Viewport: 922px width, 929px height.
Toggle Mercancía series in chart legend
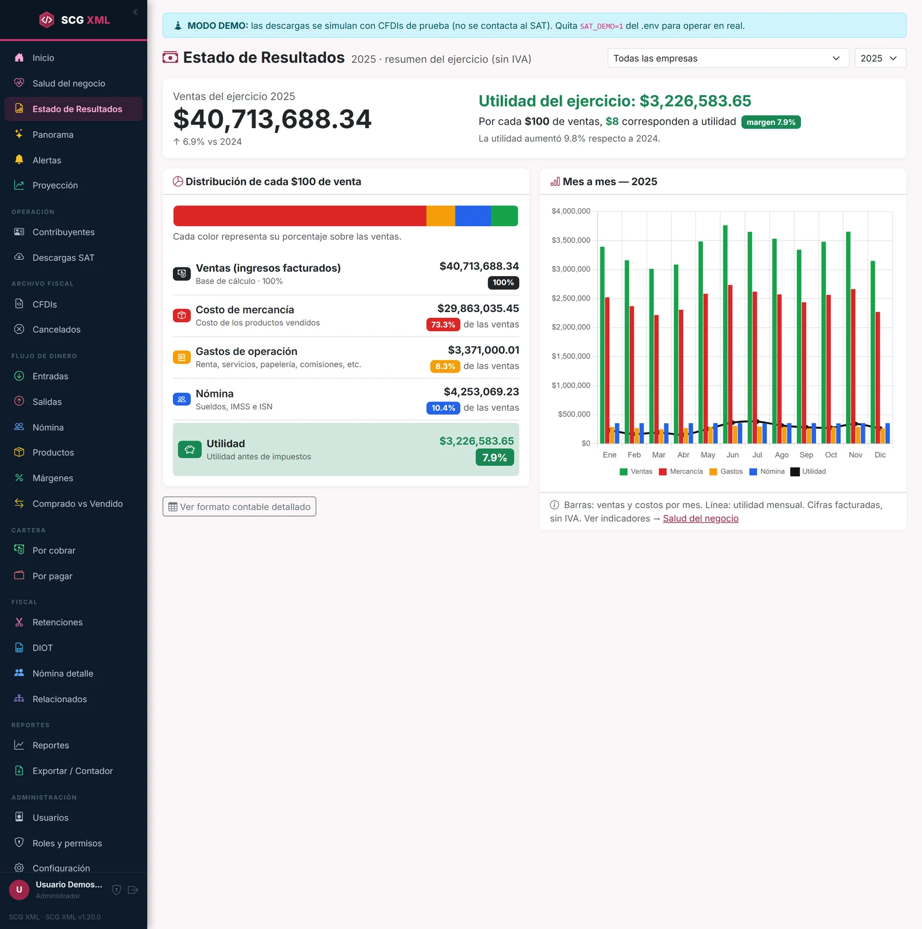click(x=681, y=472)
